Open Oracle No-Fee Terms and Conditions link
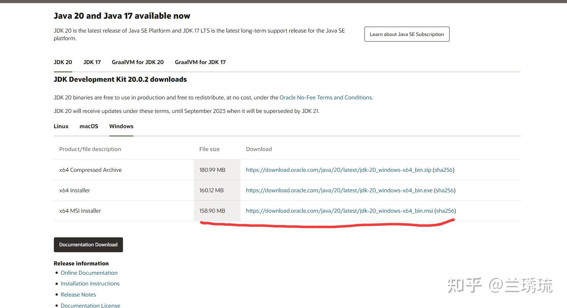This screenshot has height=308, width=567. (x=326, y=98)
